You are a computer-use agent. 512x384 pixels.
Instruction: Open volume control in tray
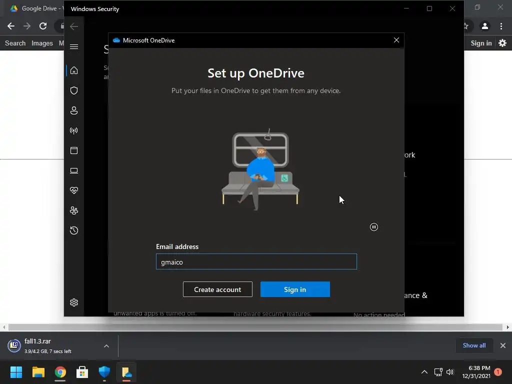(x=450, y=372)
